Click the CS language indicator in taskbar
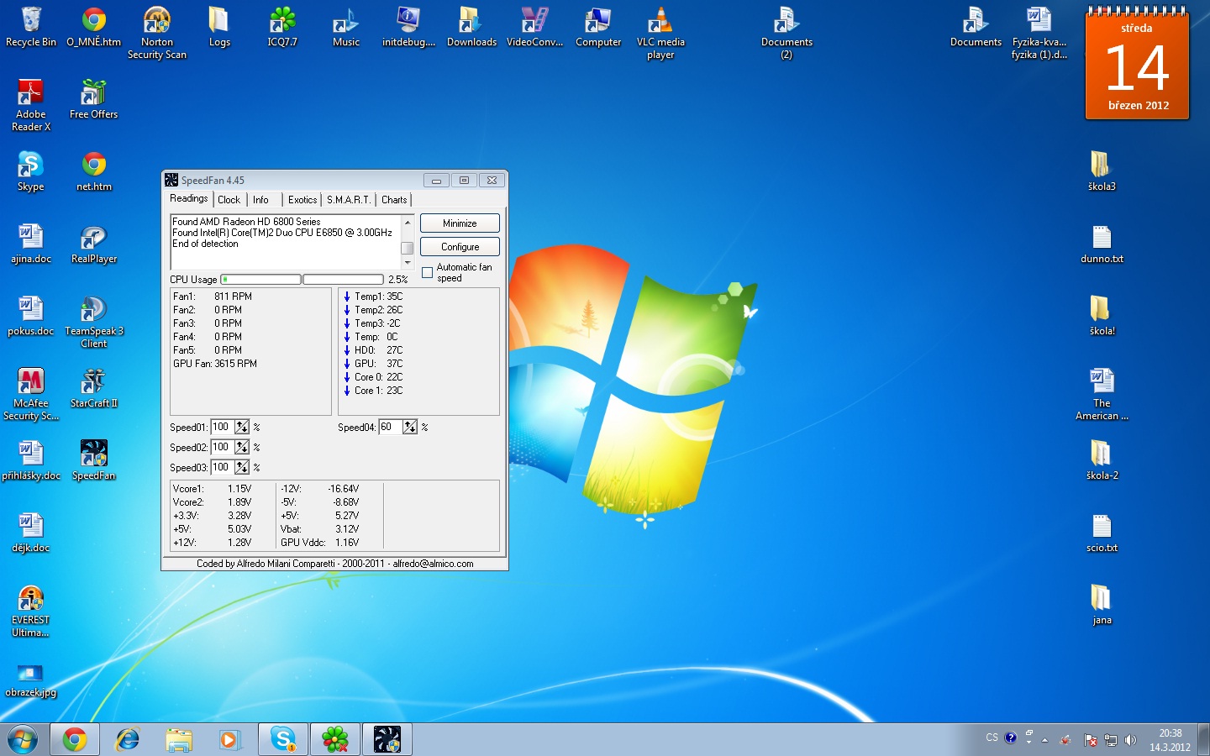The height and width of the screenshot is (756, 1210). [x=992, y=738]
